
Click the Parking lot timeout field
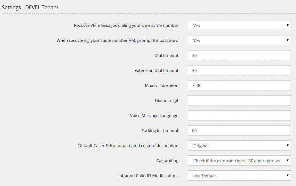[239, 130]
